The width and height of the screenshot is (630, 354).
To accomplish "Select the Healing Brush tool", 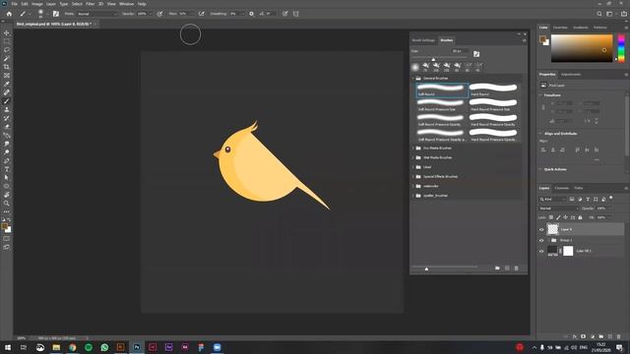I will (x=7, y=92).
